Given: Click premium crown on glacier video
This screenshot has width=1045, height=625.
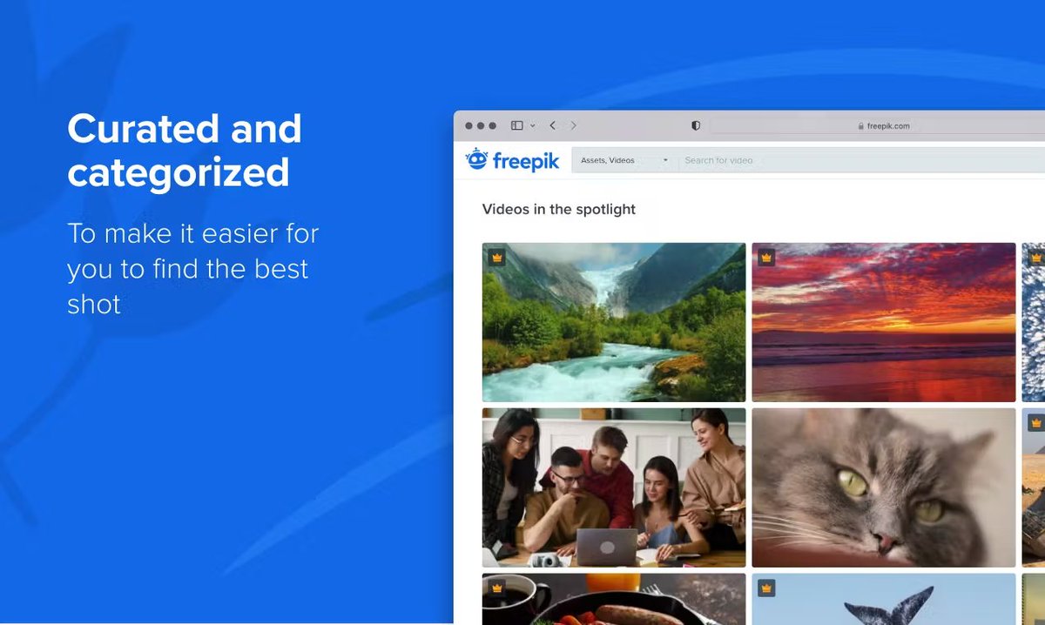Looking at the screenshot, I should coord(496,258).
